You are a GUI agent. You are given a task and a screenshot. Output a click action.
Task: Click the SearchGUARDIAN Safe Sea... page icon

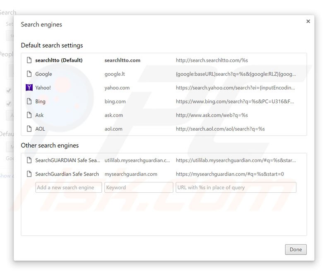click(29, 160)
